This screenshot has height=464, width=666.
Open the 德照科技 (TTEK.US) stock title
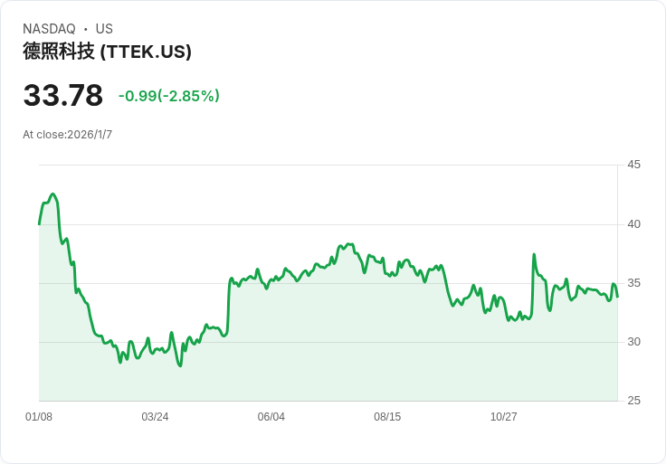(x=107, y=52)
